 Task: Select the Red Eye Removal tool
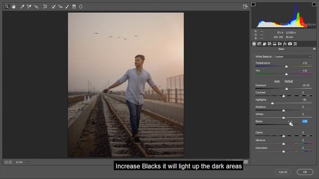[x=60, y=6]
